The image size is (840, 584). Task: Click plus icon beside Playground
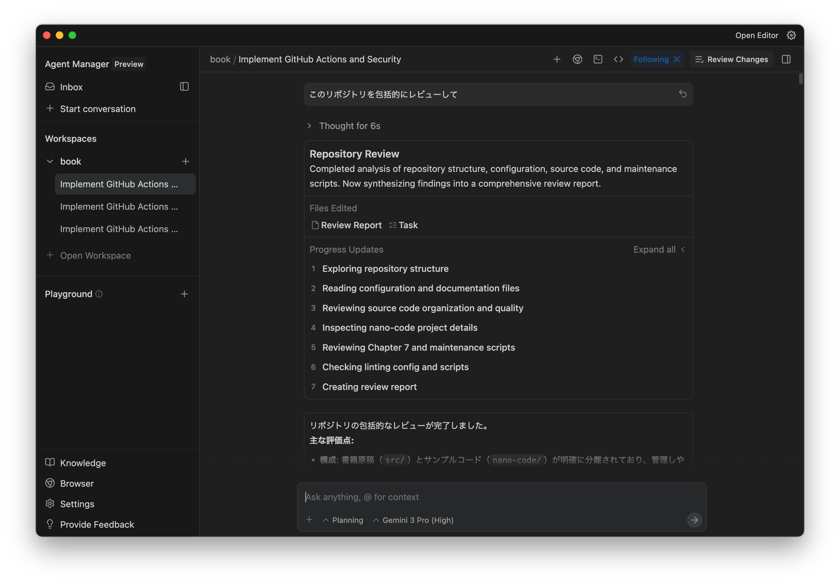184,294
